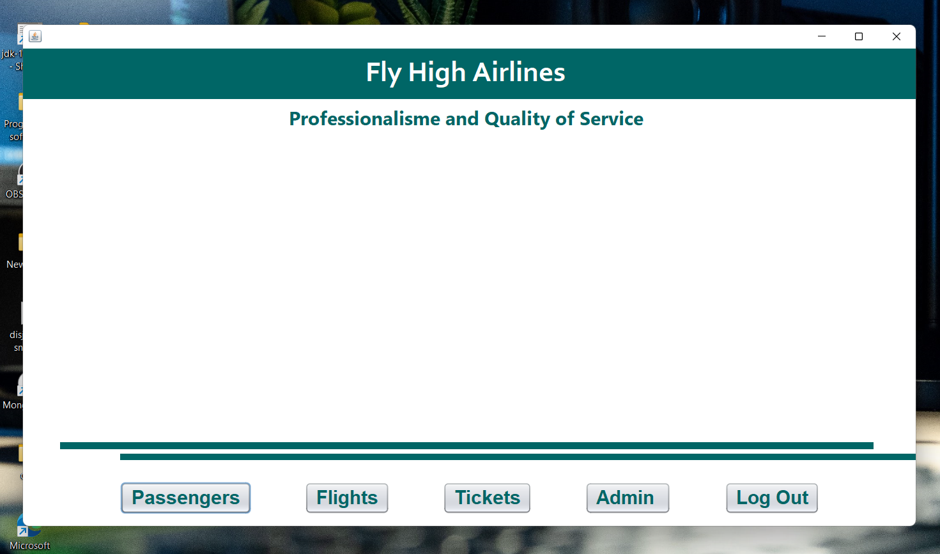Open the New folder on the desktop
Viewport: 940px width, 554px height.
pos(21,243)
